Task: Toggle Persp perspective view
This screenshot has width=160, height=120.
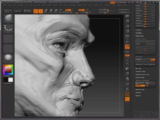Action: coord(127,36)
